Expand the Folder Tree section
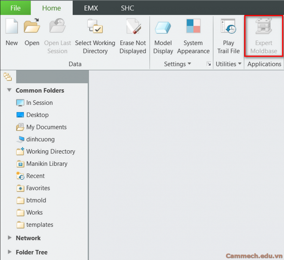This screenshot has height=260, width=284. [x=9, y=252]
